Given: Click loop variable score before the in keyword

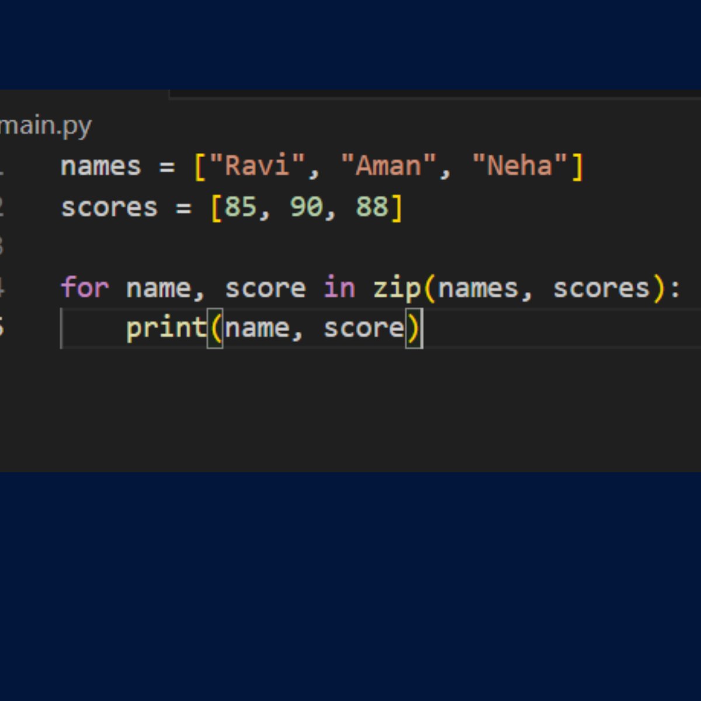Looking at the screenshot, I should point(265,289).
